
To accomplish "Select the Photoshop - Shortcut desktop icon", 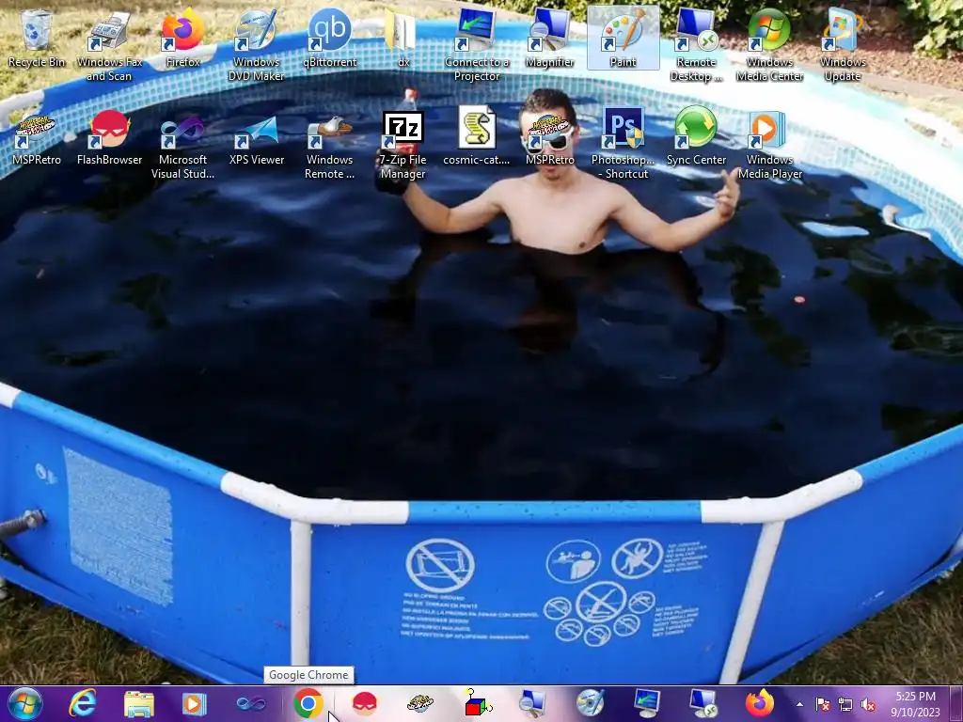I will (x=623, y=144).
